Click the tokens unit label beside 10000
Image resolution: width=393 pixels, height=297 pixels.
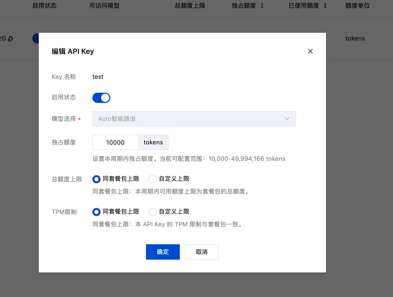click(153, 142)
